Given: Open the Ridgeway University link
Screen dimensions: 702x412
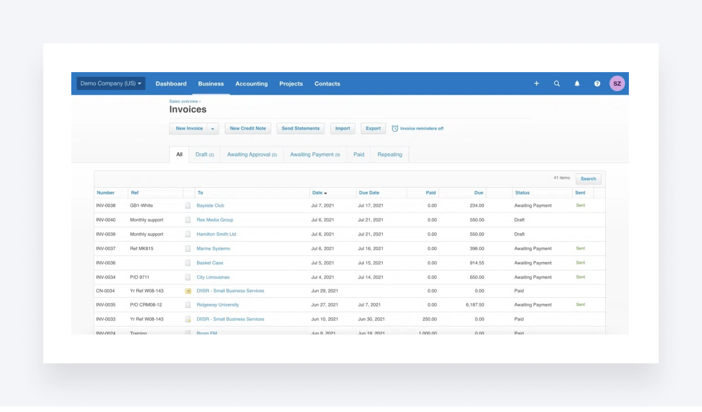Looking at the screenshot, I should coord(217,305).
